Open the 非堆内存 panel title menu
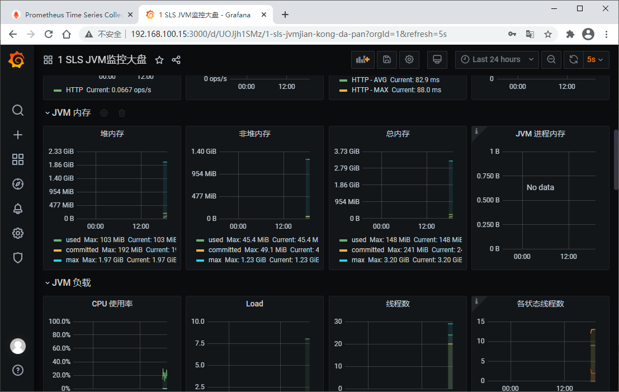The height and width of the screenshot is (392, 619). 254,134
